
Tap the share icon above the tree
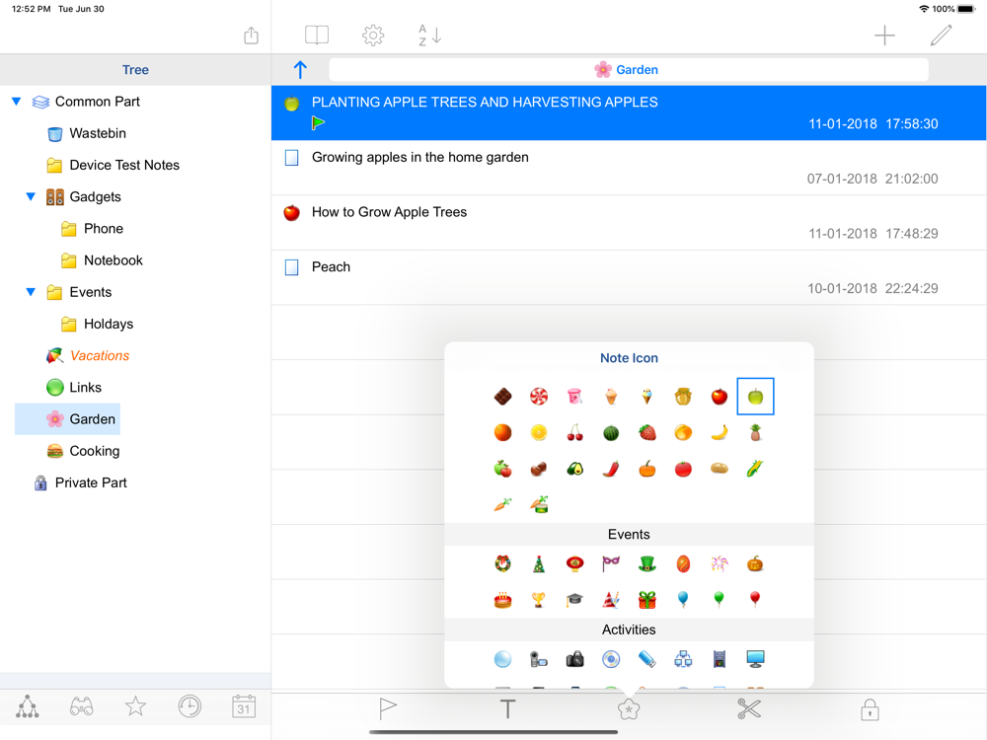251,36
